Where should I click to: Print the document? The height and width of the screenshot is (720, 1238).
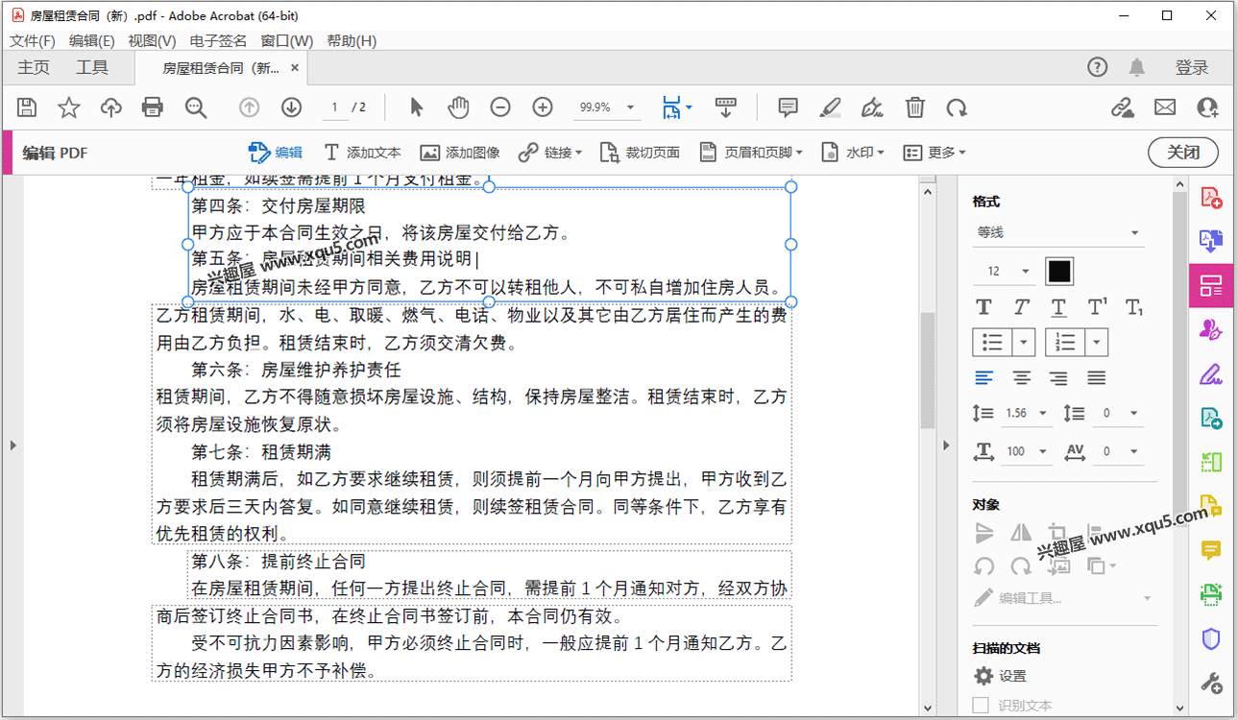153,108
